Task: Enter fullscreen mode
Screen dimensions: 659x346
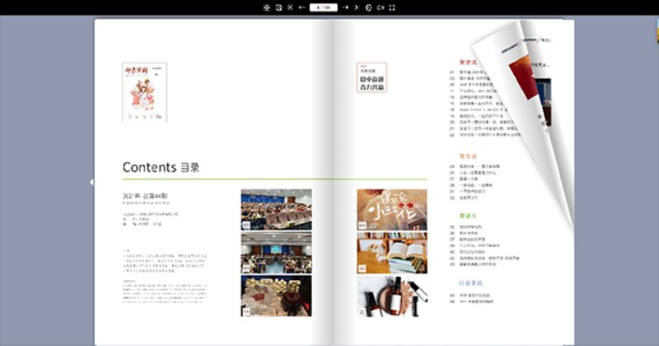Action: coord(392,7)
